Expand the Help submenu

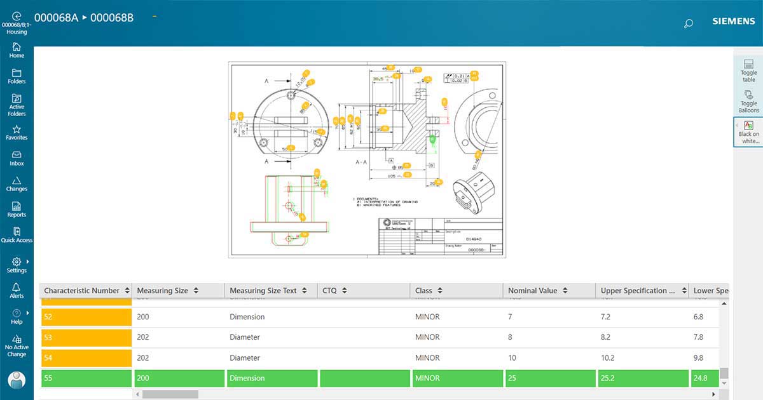click(x=28, y=313)
